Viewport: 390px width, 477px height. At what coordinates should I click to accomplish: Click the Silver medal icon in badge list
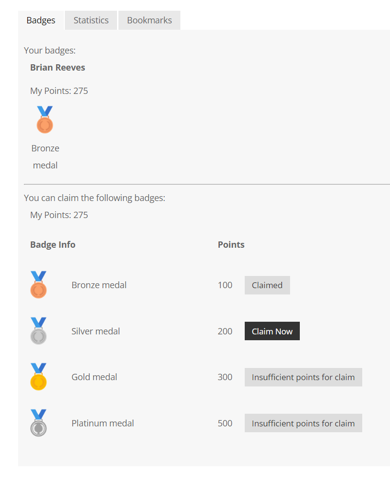[x=39, y=331]
